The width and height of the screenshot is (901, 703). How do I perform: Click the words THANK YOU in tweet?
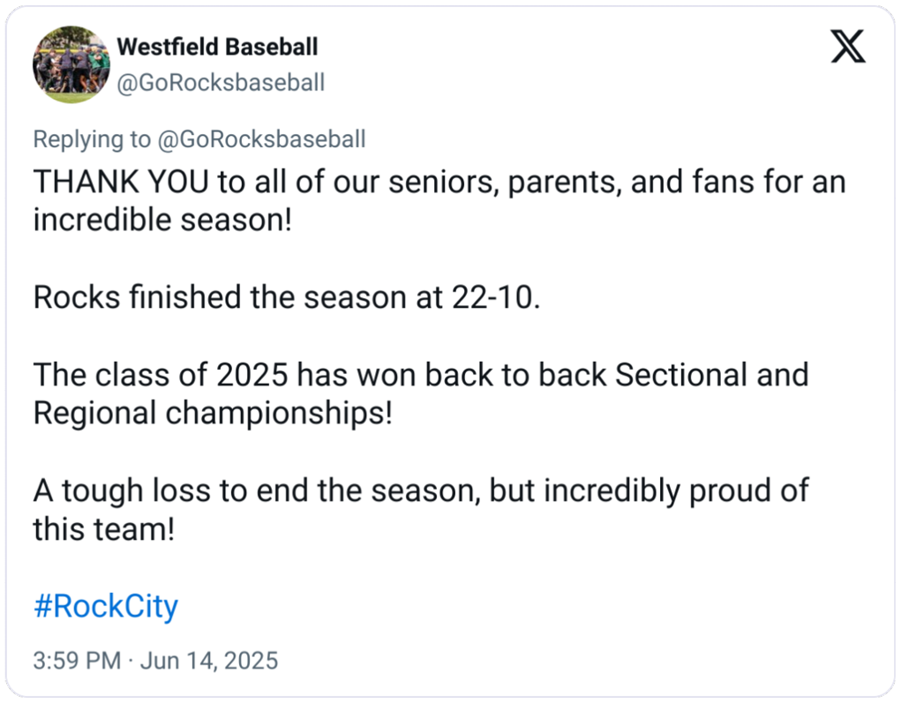coord(122,183)
